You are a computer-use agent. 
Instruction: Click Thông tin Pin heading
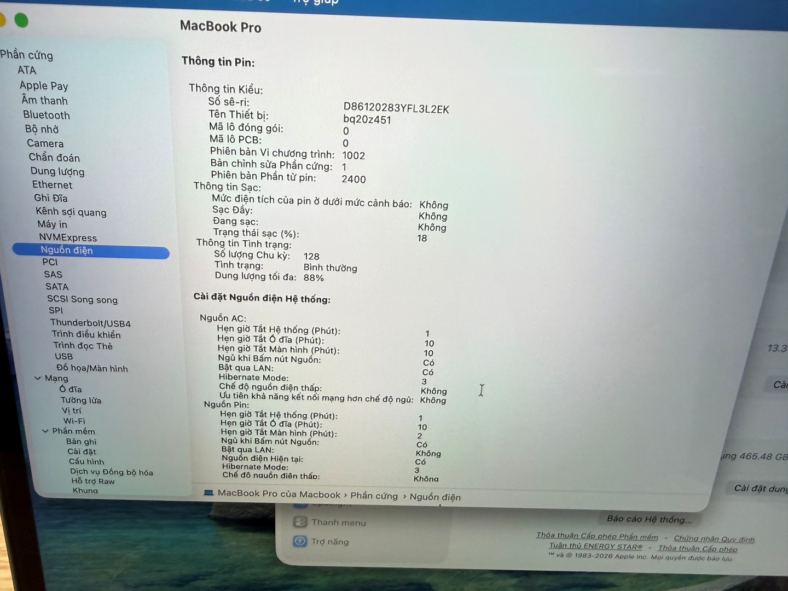click(218, 62)
